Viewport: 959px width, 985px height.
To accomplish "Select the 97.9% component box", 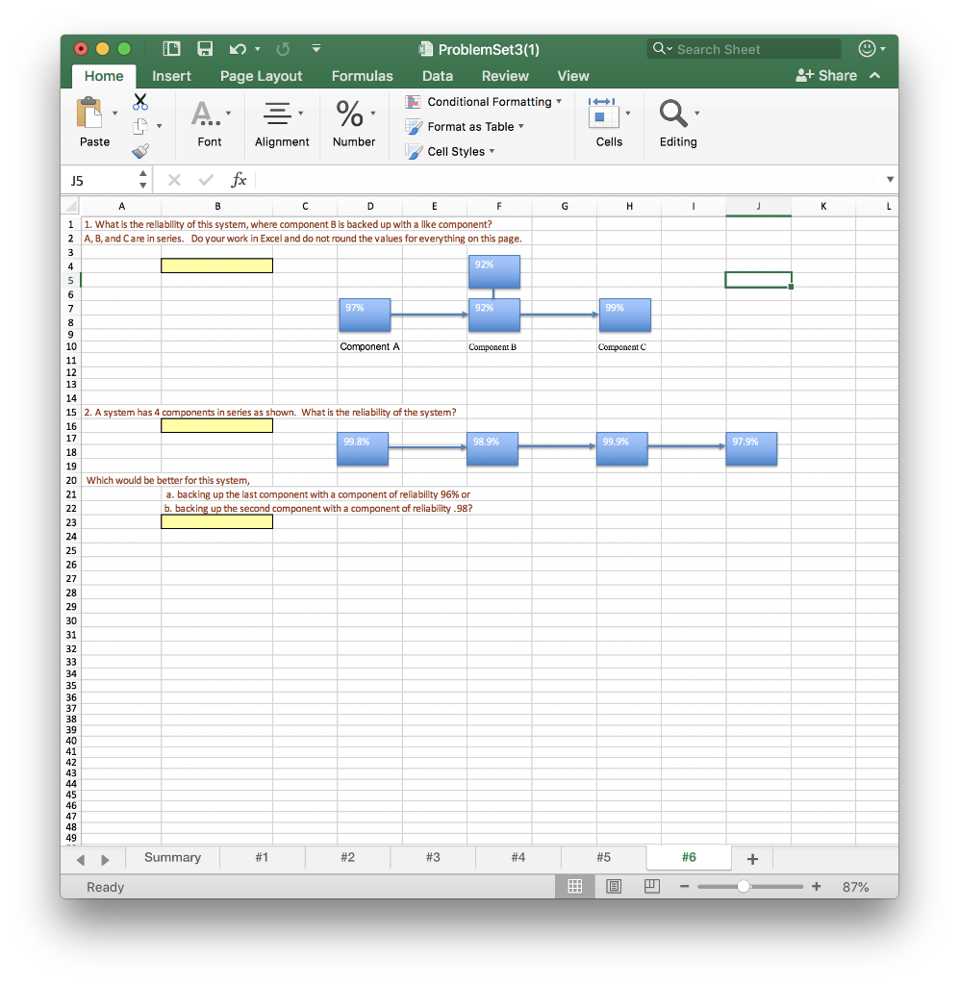I will tap(751, 448).
